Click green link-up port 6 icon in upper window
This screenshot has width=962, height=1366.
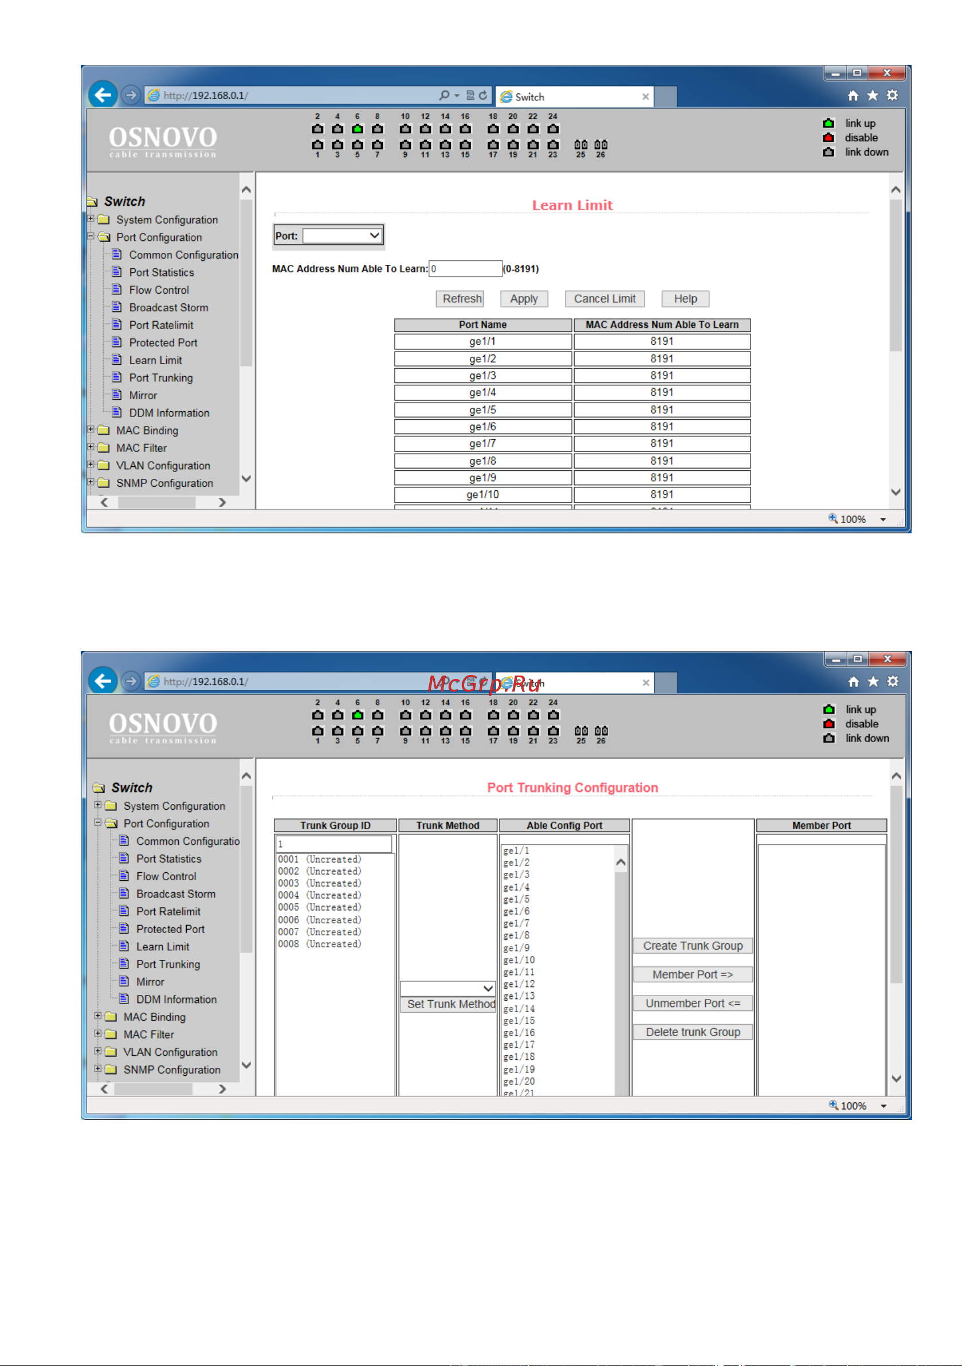coord(358,128)
